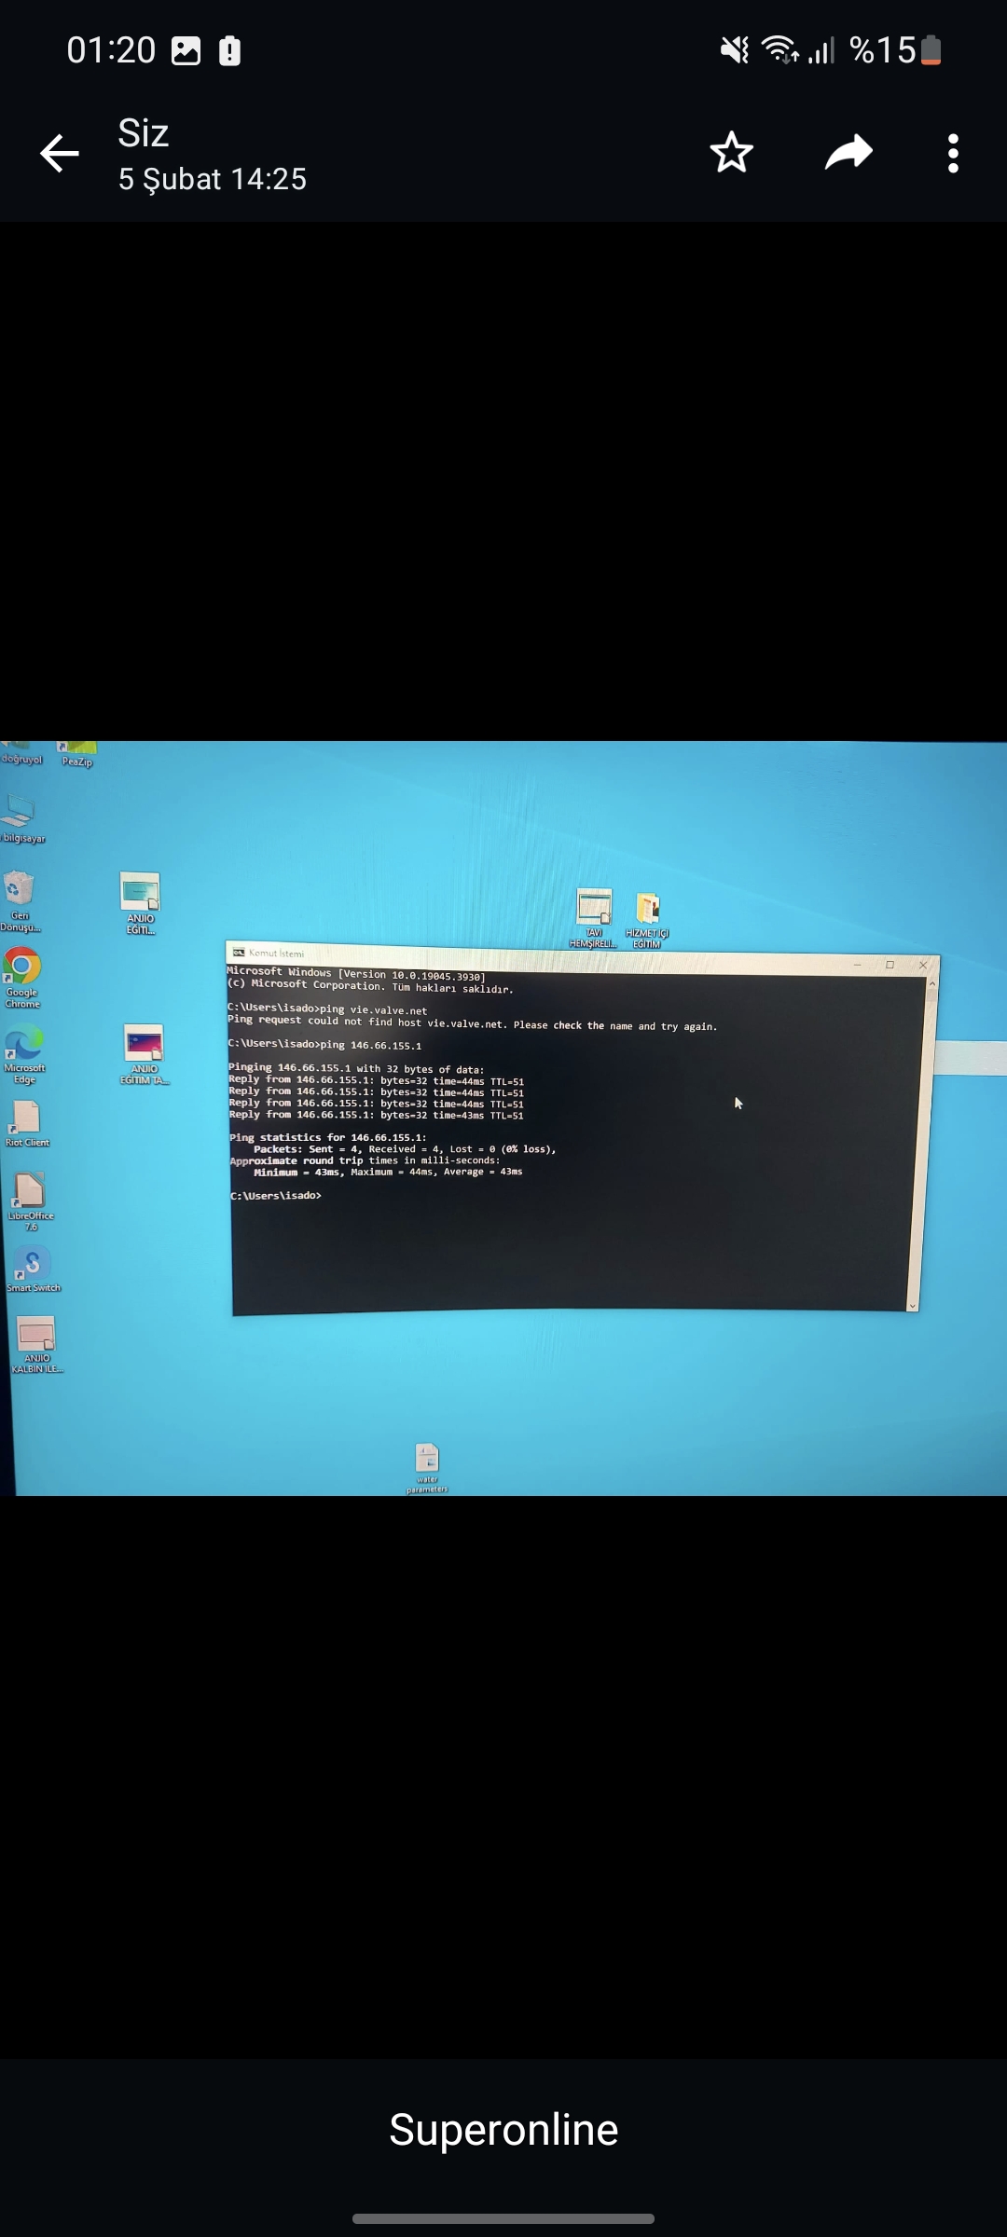Tap the command prompt close button in the photo

[x=923, y=966]
